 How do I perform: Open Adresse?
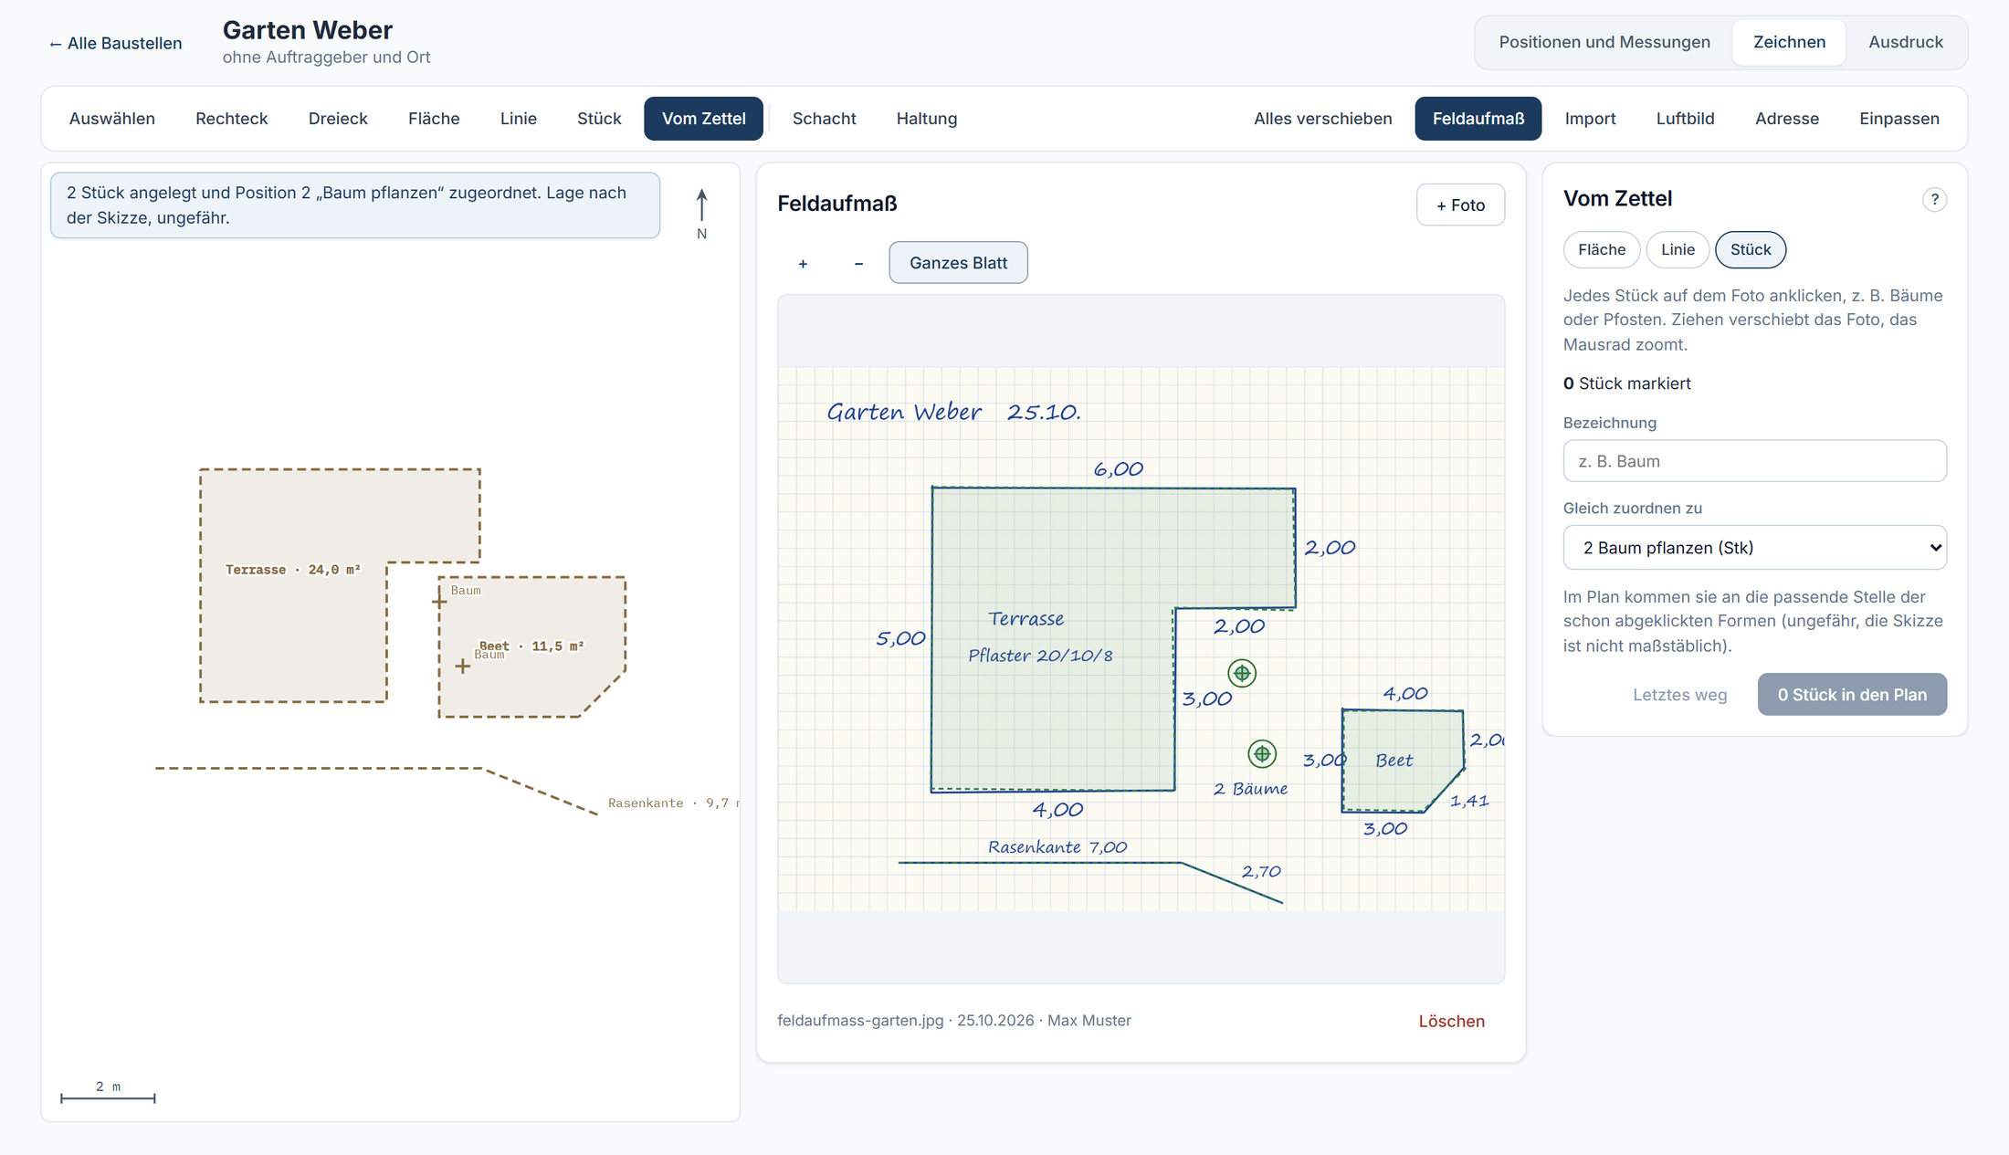(x=1787, y=119)
